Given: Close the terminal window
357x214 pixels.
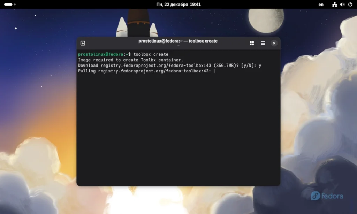Looking at the screenshot, I should [x=274, y=43].
